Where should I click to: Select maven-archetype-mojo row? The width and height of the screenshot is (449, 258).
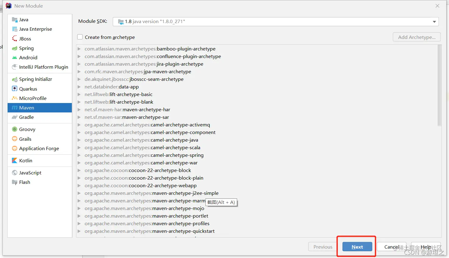(x=257, y=208)
